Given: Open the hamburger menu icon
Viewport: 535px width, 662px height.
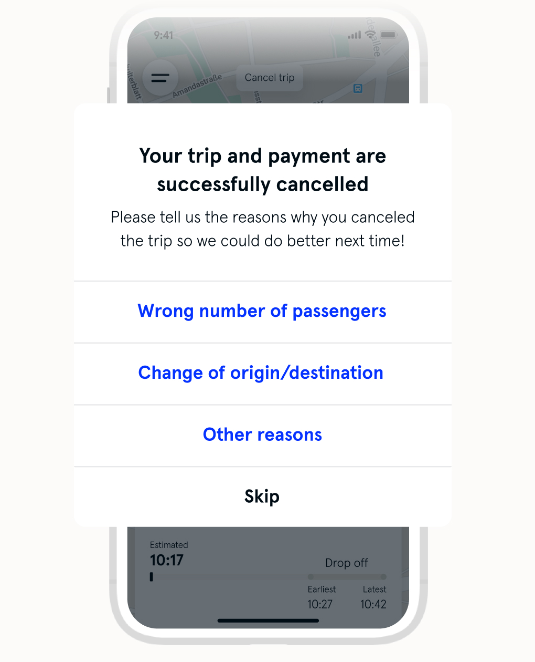Looking at the screenshot, I should [160, 78].
